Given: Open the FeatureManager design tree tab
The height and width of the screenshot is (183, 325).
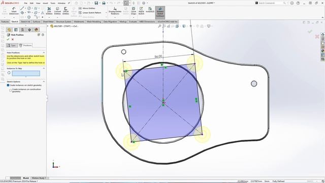Looking at the screenshot, I should [9, 30].
